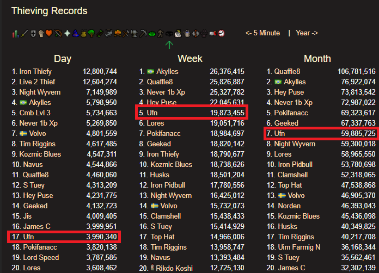Open Akylles in Week list
The height and width of the screenshot is (273, 379).
167,71
